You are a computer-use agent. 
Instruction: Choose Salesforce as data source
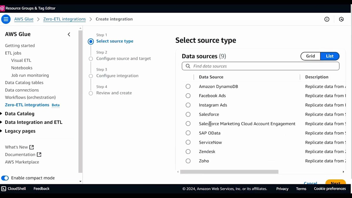click(188, 114)
